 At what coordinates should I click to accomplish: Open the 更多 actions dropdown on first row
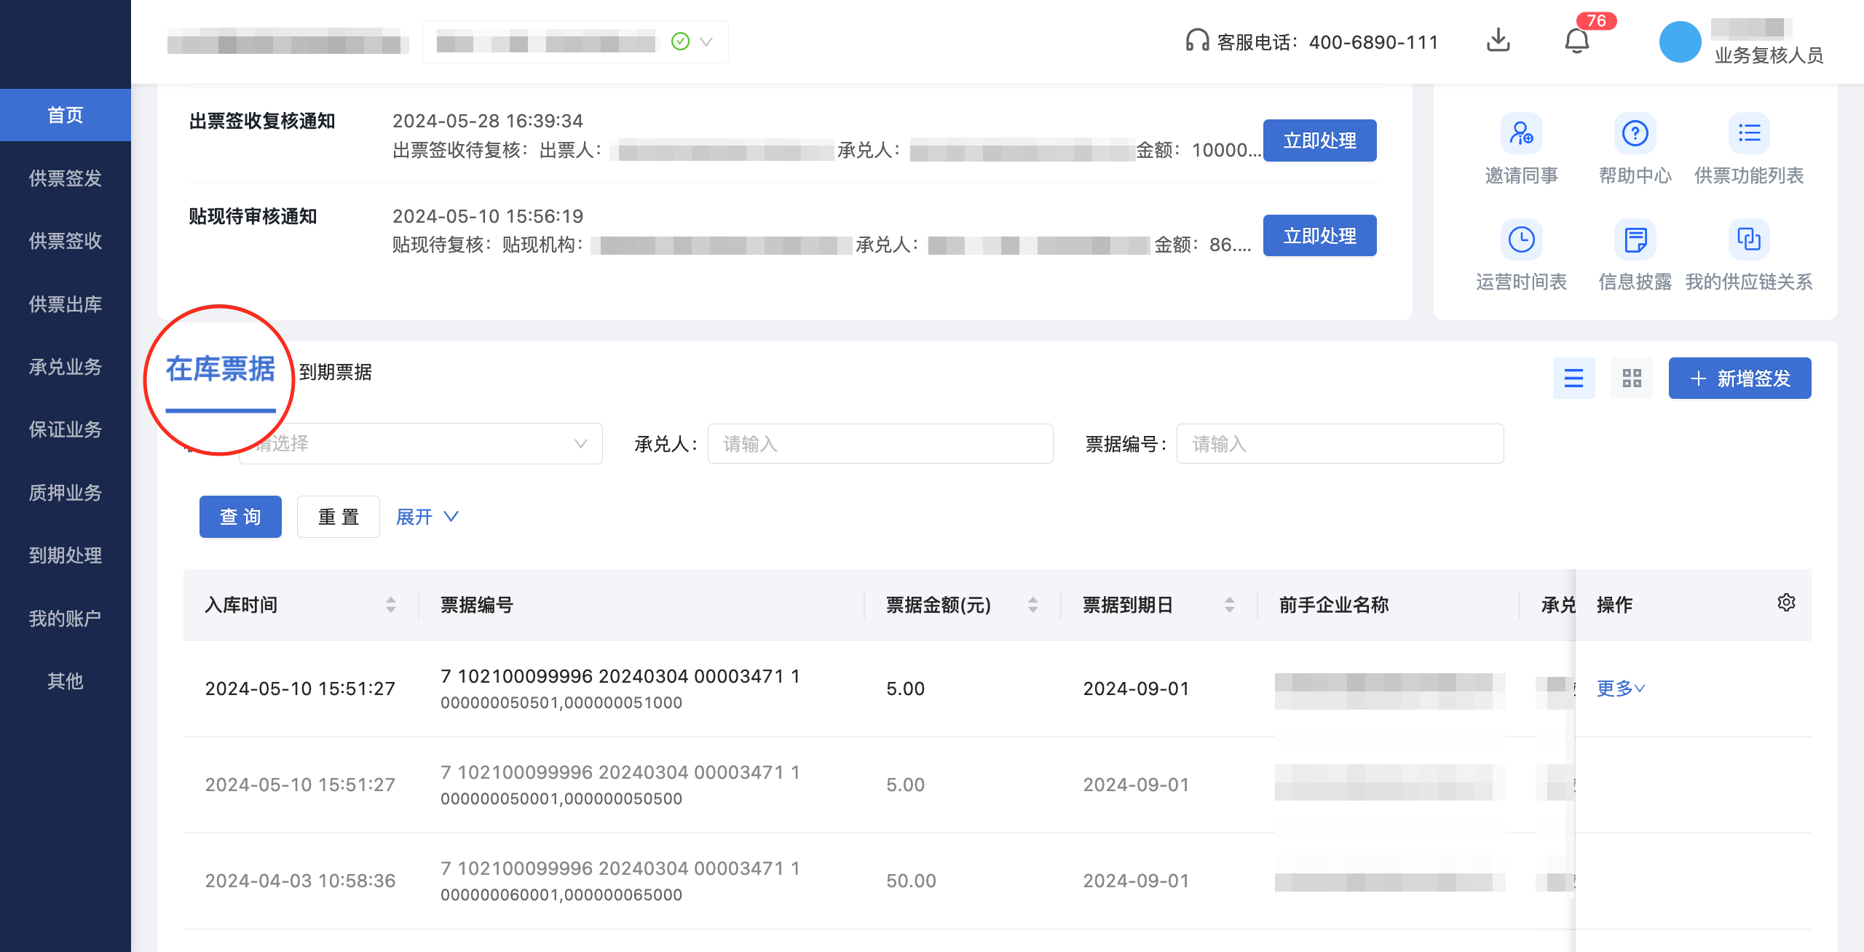point(1619,688)
